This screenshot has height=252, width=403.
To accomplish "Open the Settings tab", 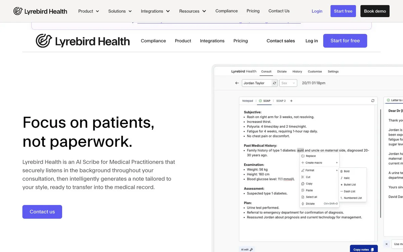I will 333,72.
